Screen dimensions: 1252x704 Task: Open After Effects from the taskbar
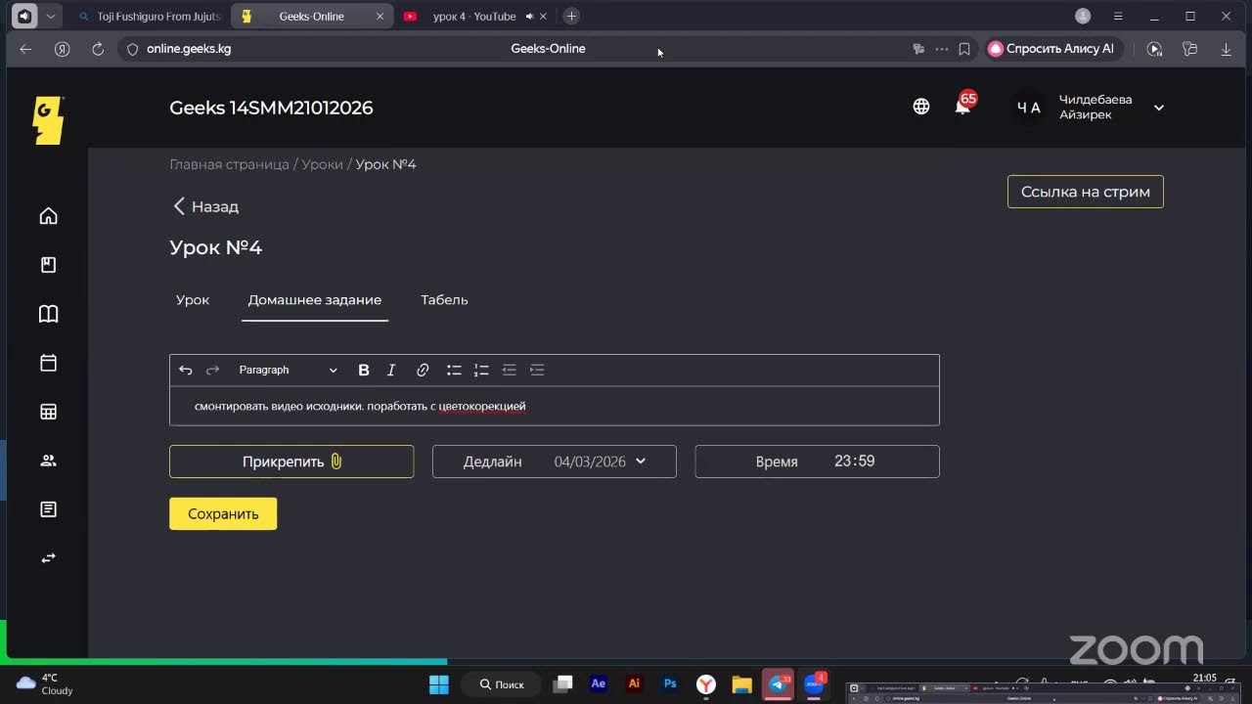599,684
